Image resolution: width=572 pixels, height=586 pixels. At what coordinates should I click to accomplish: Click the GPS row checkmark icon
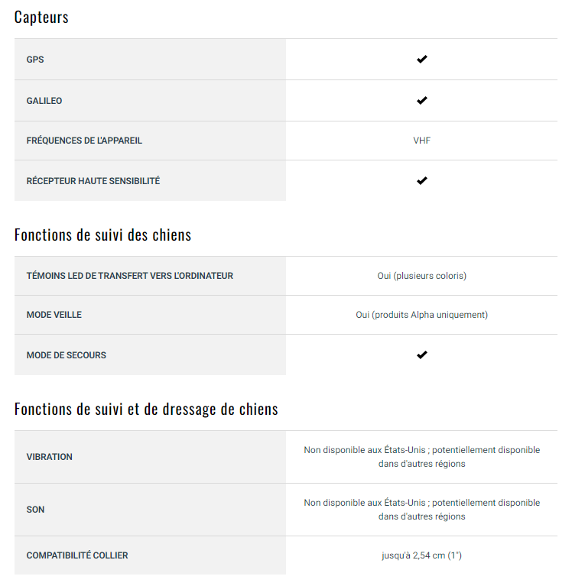[421, 60]
